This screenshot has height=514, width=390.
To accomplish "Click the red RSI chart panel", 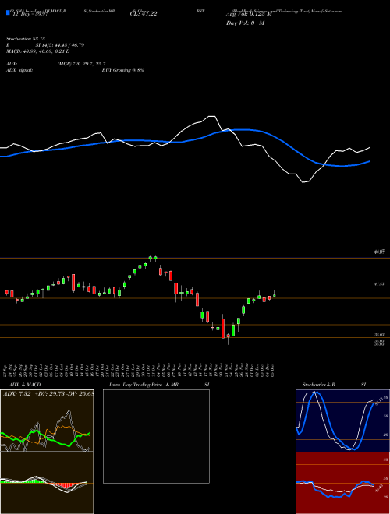I will coord(342,483).
